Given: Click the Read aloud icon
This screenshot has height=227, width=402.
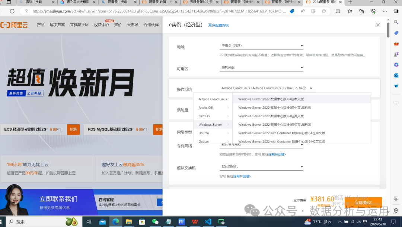Looking at the screenshot, I should tap(303, 11).
